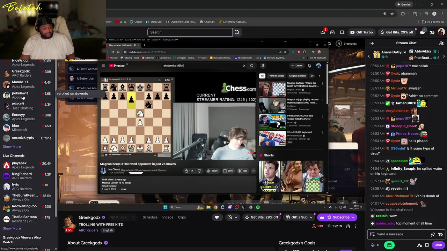Viewport: 447px width, 251px height.
Task: Click the heart follow button for Greekgodx
Action: pos(217,217)
